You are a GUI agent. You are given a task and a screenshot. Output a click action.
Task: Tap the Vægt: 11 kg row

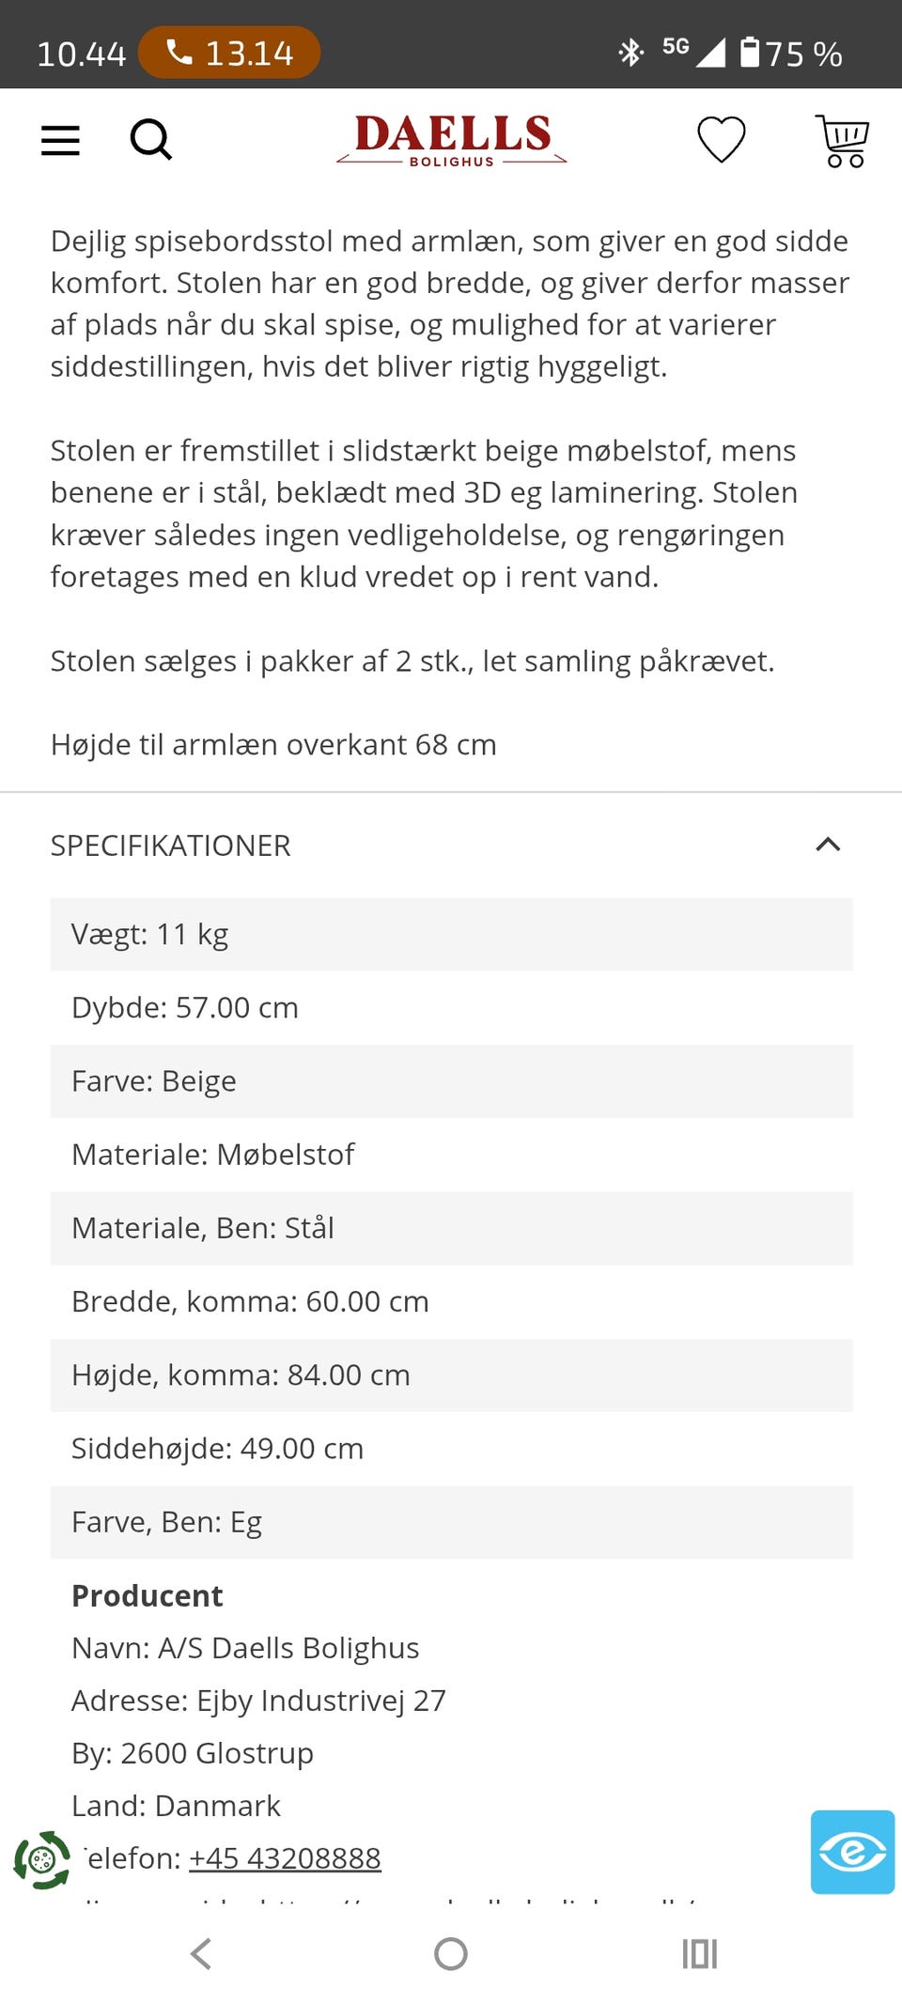point(451,934)
